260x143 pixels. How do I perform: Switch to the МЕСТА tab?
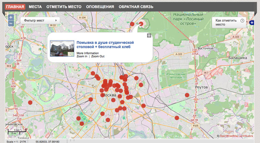click(x=35, y=7)
